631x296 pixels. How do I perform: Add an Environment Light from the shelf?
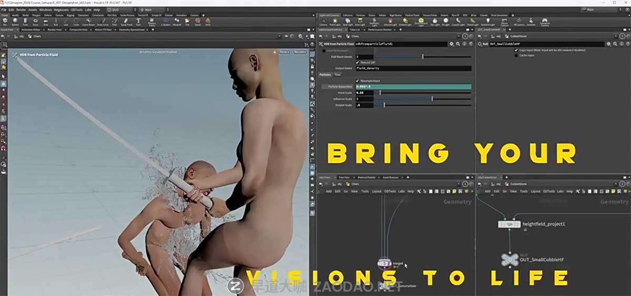point(421,22)
